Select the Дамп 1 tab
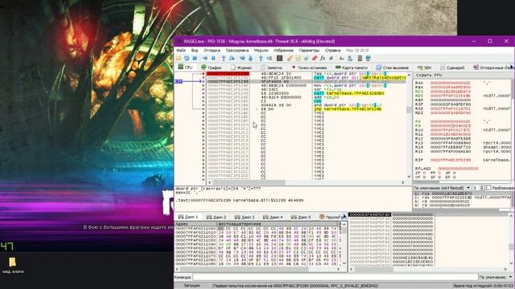Viewport: 515px width, 289px height. pos(188,217)
